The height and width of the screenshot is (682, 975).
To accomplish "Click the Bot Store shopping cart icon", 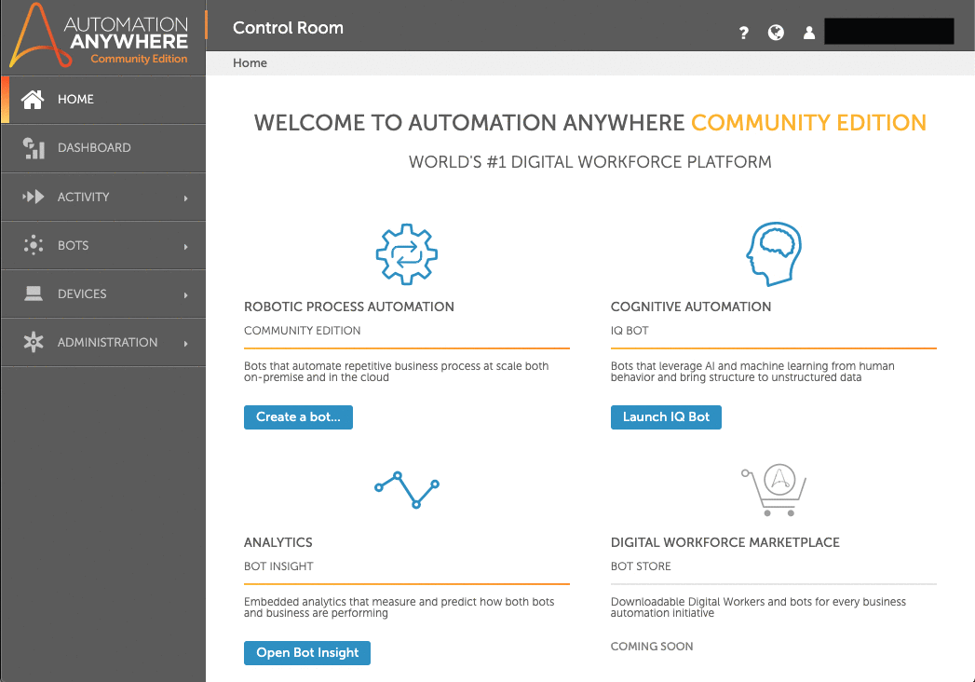I will tap(774, 490).
